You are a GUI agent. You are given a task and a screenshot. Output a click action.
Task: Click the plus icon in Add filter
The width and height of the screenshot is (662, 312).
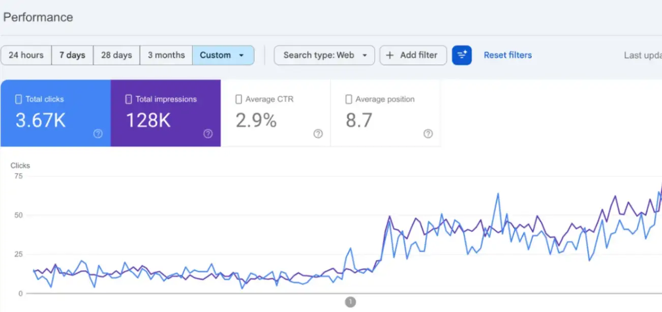[x=390, y=55]
